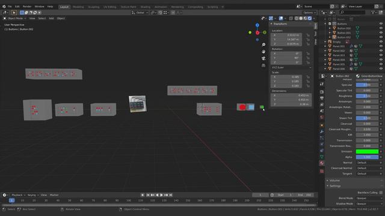Open the Output properties tab icon
The height and width of the screenshot is (216, 385).
(322, 98)
